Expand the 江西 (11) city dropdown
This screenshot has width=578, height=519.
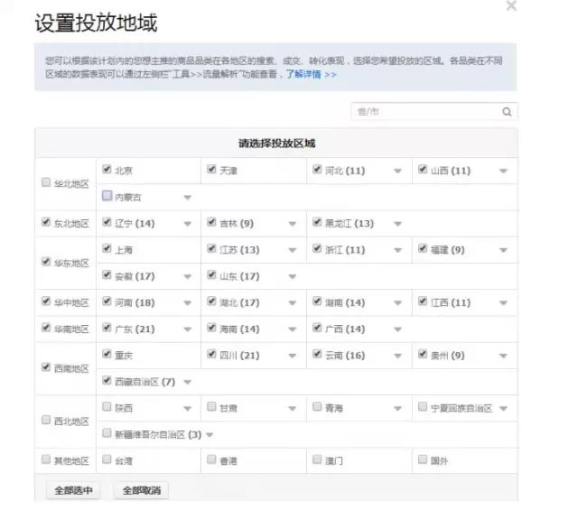point(504,303)
